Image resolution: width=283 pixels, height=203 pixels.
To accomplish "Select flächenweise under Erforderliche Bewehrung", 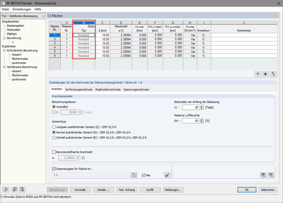I will click(x=20, y=59).
